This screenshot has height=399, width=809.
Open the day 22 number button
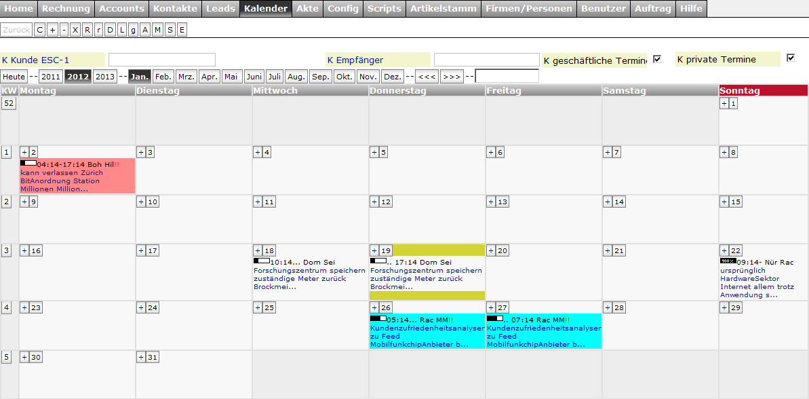click(x=736, y=250)
